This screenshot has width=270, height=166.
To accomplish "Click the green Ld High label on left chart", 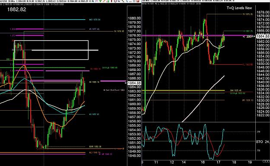I will pyautogui.click(x=110, y=68).
